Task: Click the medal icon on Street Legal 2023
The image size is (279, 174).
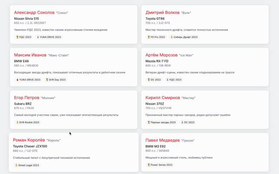Action: (x=16, y=165)
